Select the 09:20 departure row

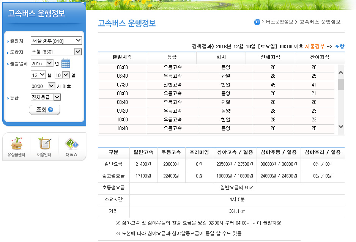tap(216, 111)
